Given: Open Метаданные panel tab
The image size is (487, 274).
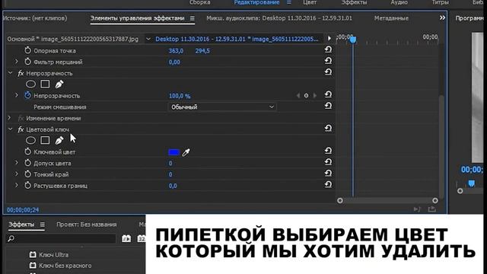Looking at the screenshot, I should pyautogui.click(x=391, y=18).
